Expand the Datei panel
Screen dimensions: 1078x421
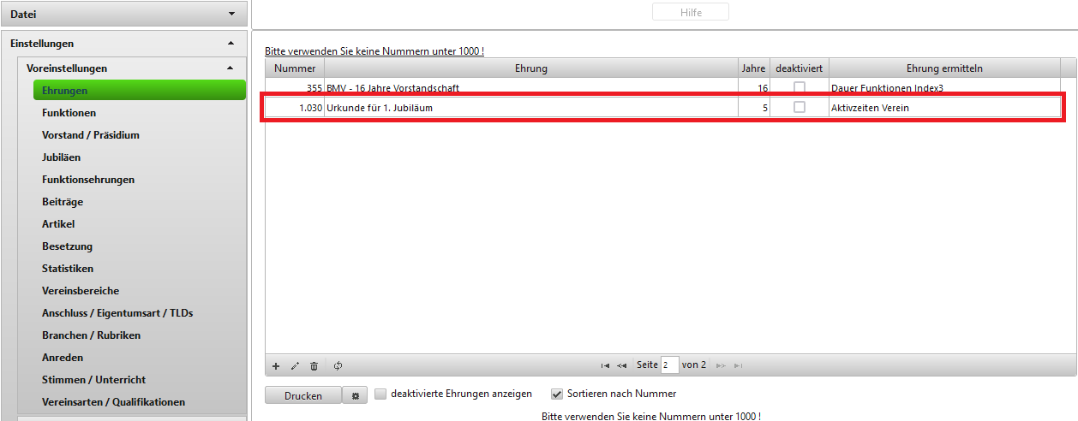231,14
